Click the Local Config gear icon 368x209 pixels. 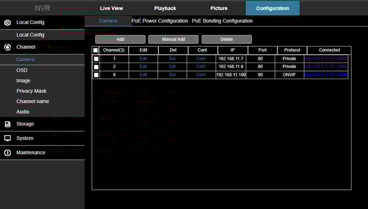7,22
